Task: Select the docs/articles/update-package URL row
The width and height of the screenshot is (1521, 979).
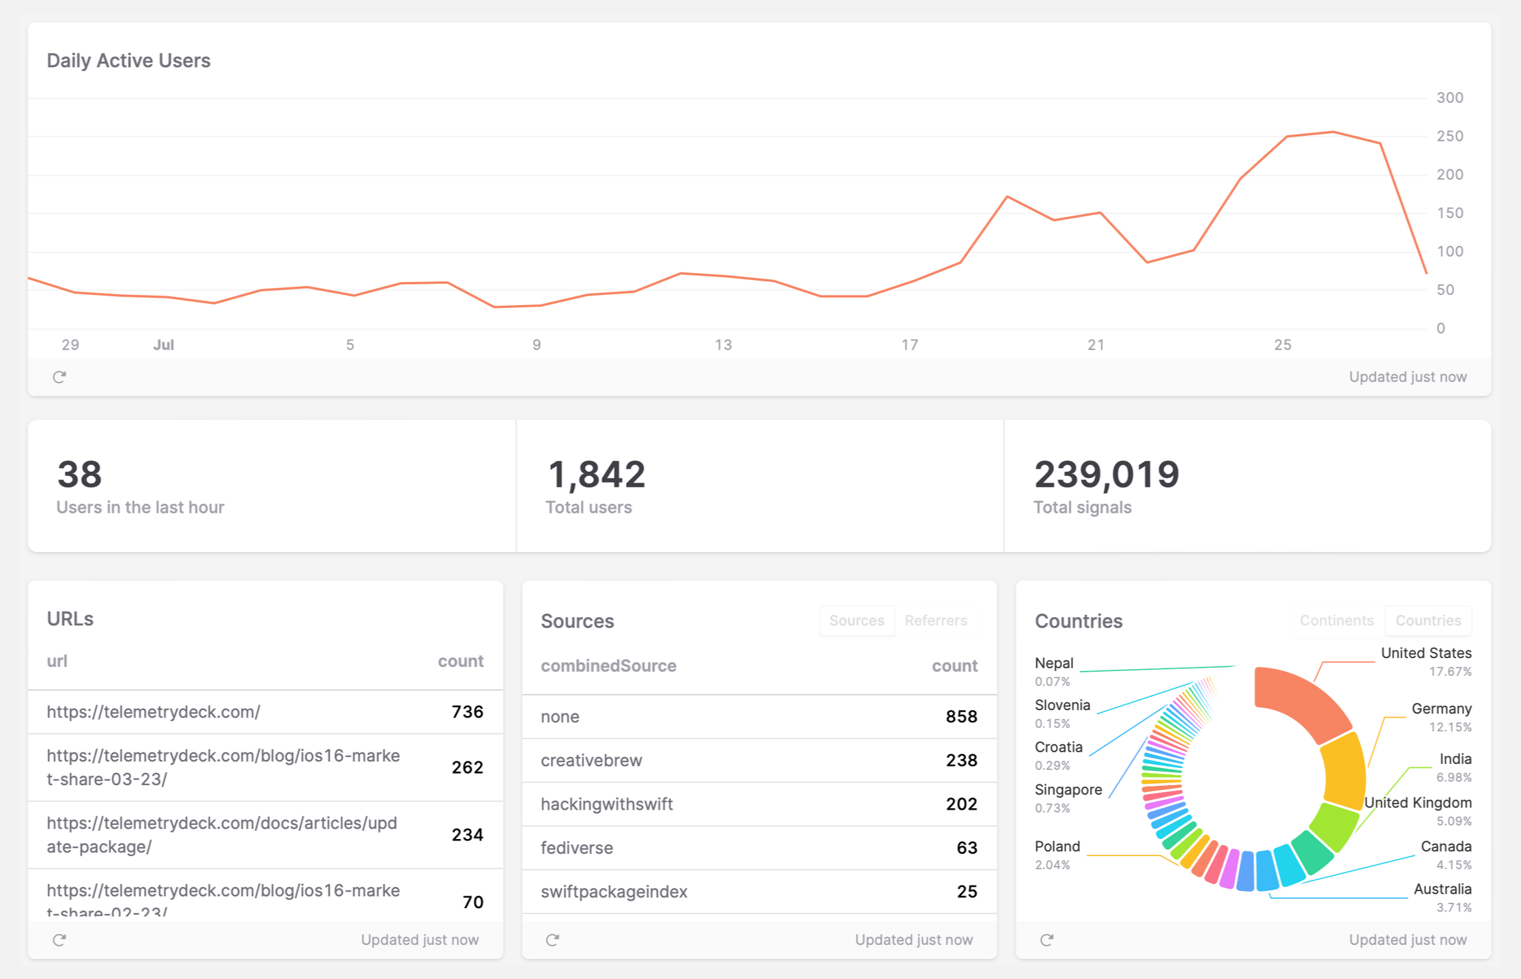Action: coord(266,835)
